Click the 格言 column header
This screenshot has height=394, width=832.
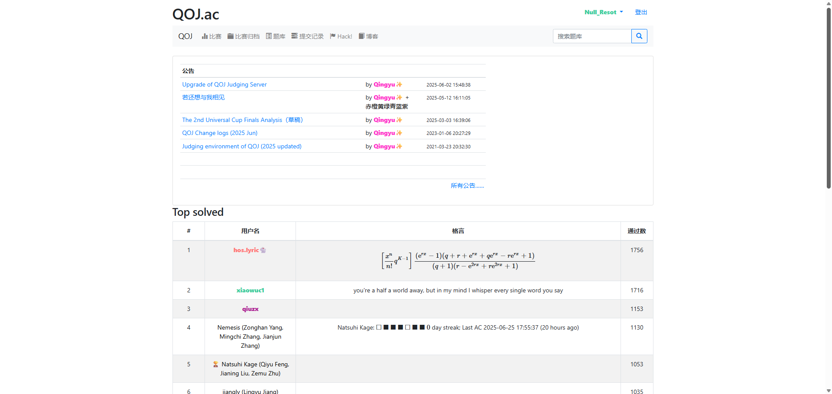[458, 231]
